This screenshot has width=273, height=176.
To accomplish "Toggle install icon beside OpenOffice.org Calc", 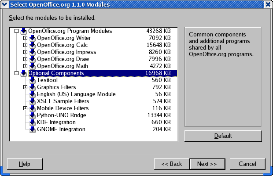I will tap(33, 45).
